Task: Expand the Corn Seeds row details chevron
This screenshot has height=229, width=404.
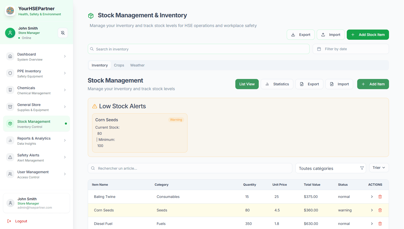Action: (372, 210)
